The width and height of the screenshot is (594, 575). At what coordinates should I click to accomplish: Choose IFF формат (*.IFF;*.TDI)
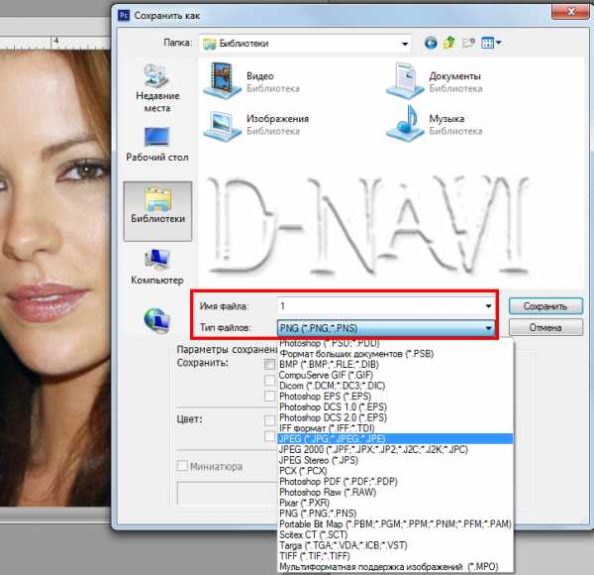pos(395,428)
